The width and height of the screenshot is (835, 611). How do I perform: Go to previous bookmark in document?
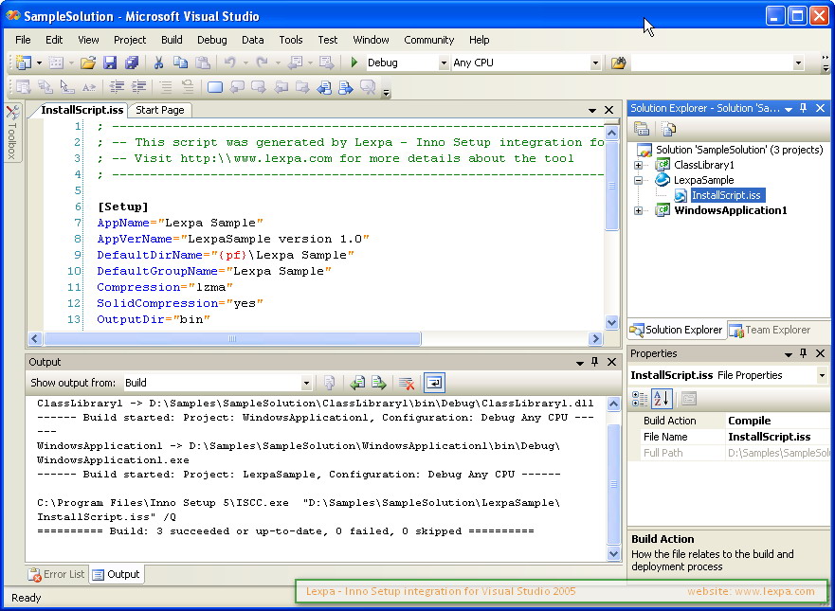tap(237, 87)
